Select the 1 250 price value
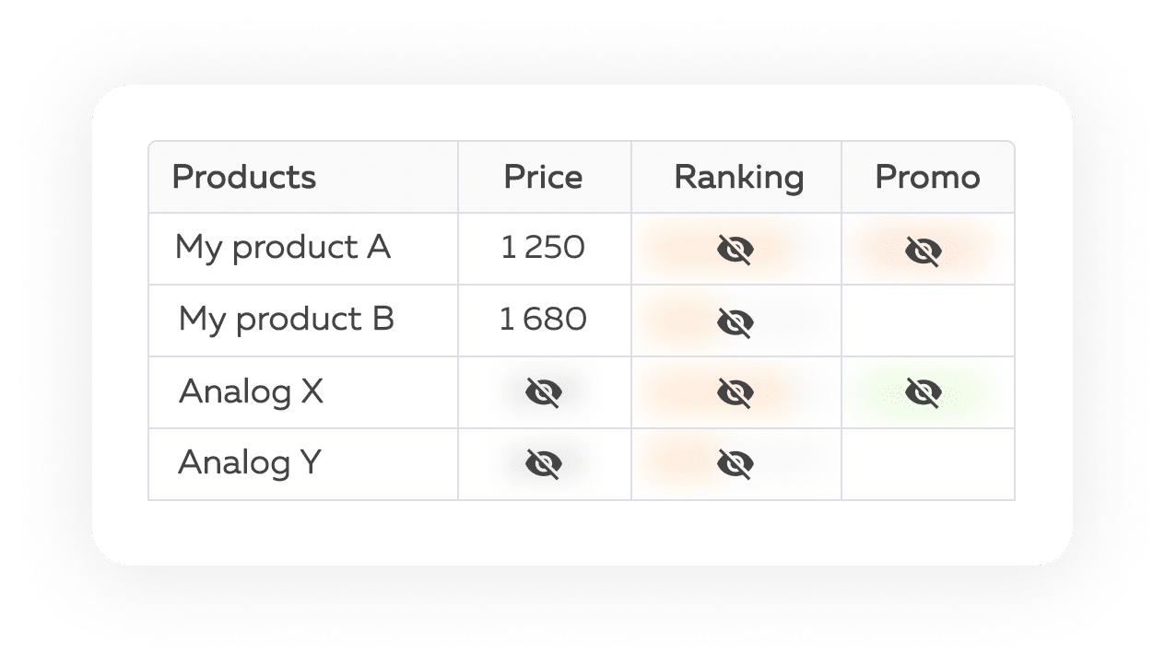This screenshot has width=1165, height=665. pos(543,248)
